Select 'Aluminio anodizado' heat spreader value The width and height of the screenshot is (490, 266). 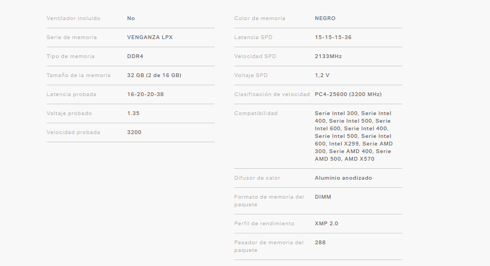click(x=344, y=178)
